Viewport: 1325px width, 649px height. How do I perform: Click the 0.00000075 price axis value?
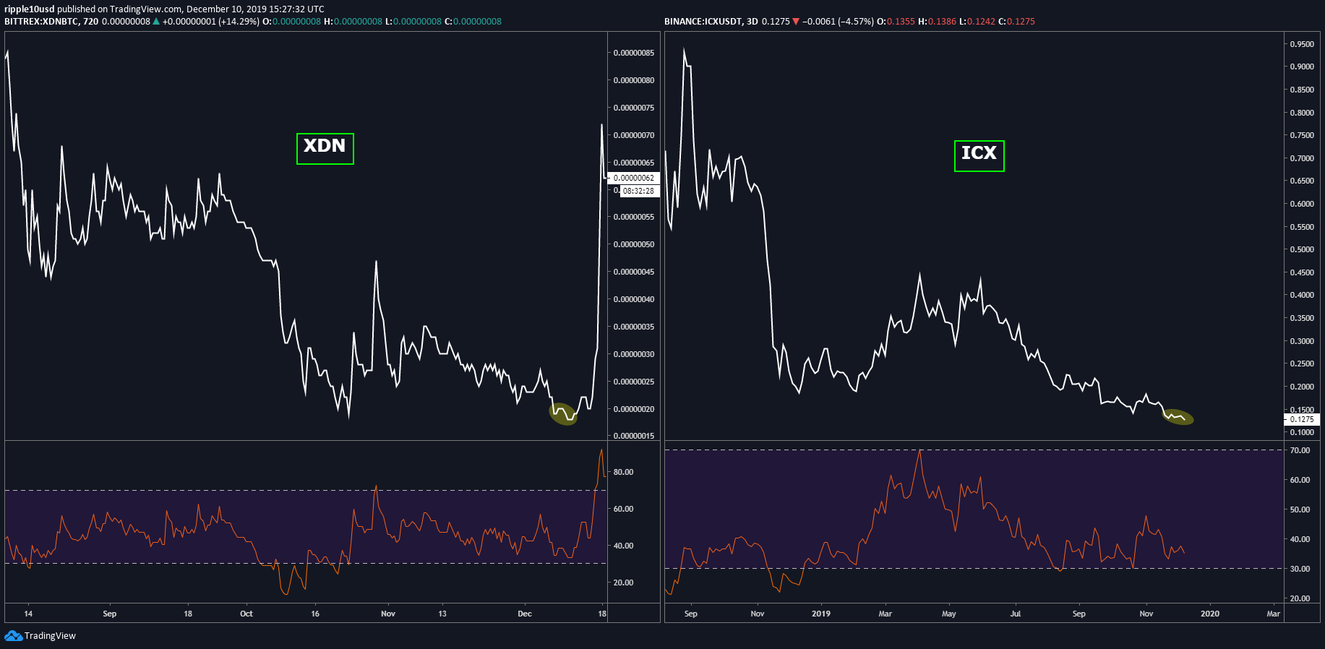634,108
